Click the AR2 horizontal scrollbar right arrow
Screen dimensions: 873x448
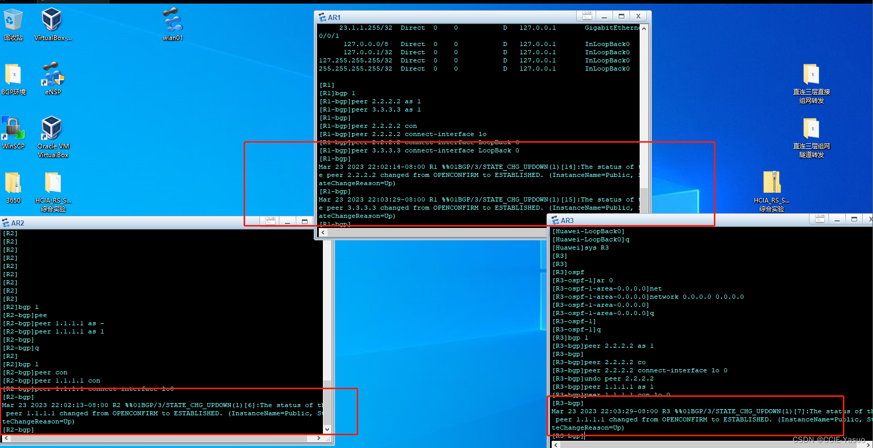click(319, 439)
